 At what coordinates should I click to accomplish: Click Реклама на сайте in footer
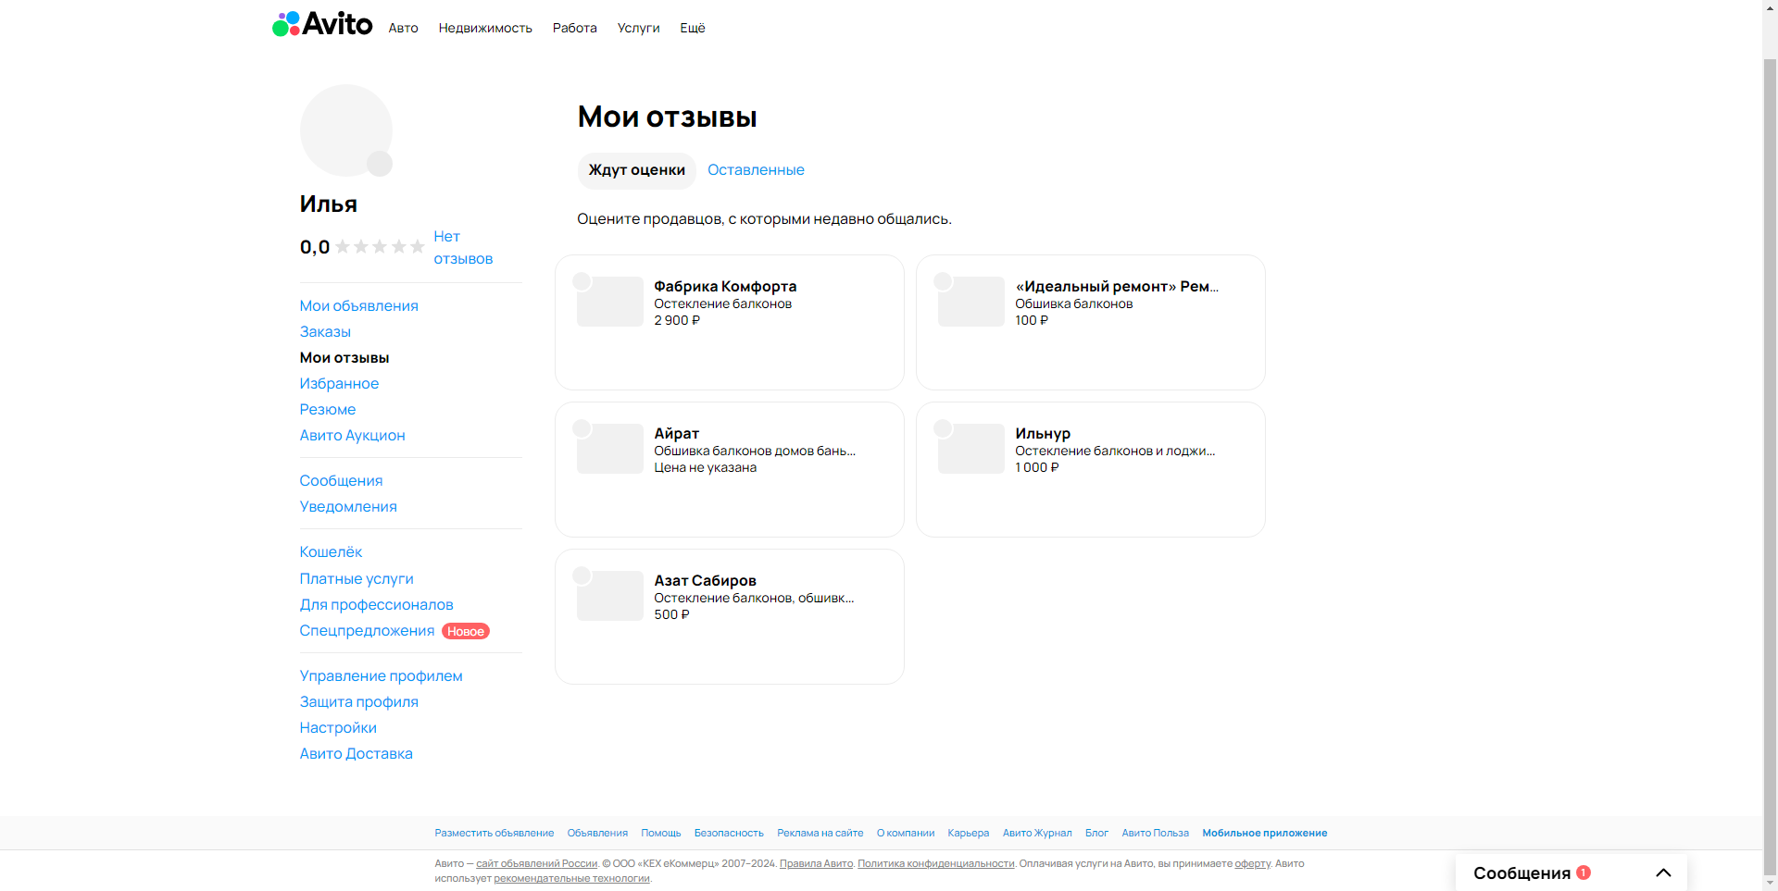tap(820, 833)
